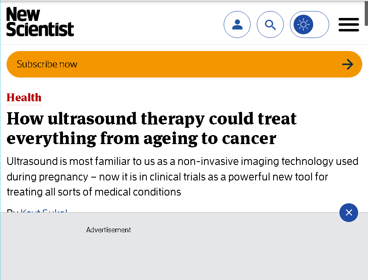This screenshot has width=368, height=280.
Task: Click the New Scientist logo
Action: [40, 22]
